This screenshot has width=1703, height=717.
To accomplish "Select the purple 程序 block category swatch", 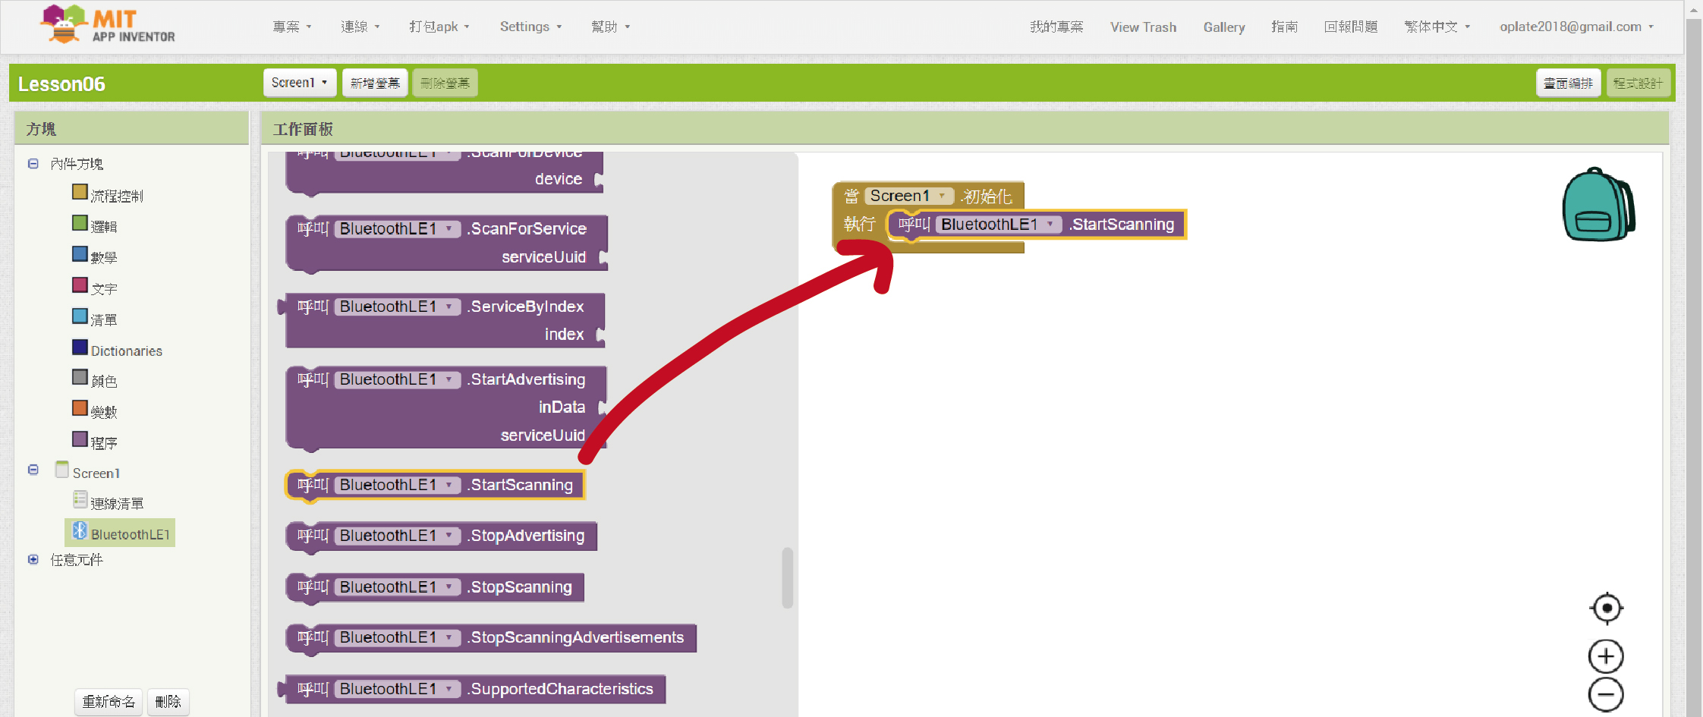I will (x=80, y=439).
